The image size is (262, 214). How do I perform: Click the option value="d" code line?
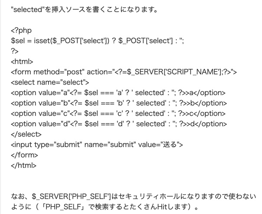(x=118, y=123)
